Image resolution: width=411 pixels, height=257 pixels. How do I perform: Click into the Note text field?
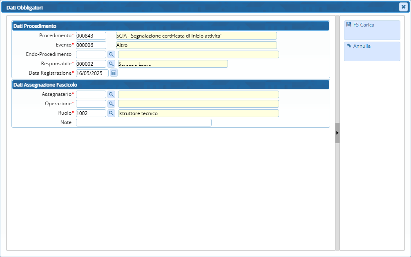click(143, 122)
